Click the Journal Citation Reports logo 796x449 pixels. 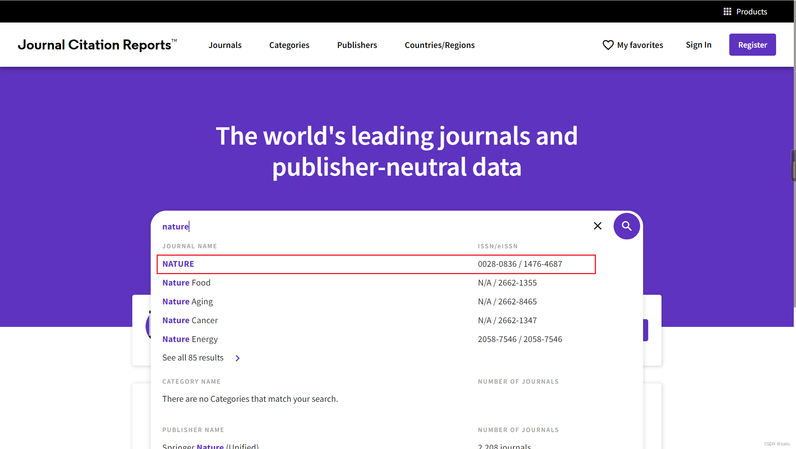(97, 45)
